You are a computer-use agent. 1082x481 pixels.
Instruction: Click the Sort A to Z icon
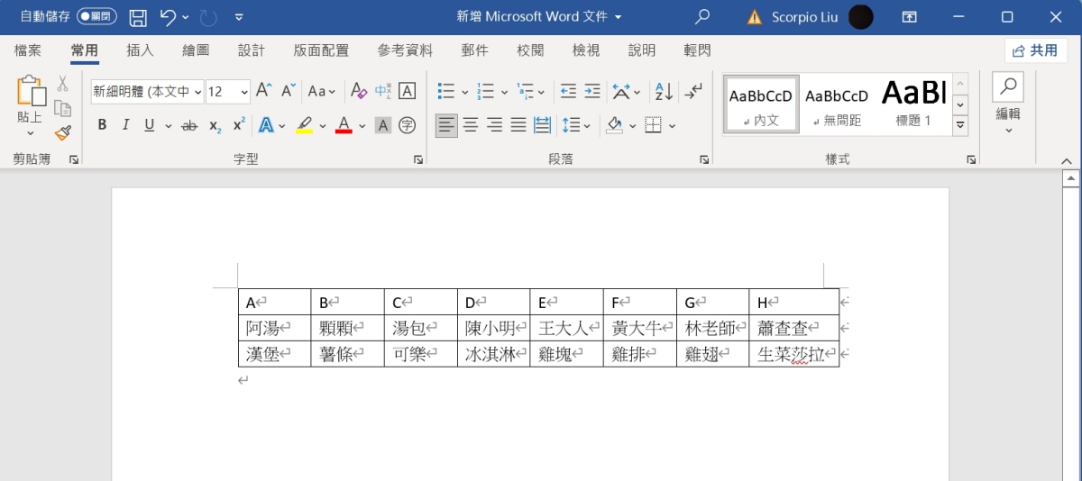coord(664,91)
